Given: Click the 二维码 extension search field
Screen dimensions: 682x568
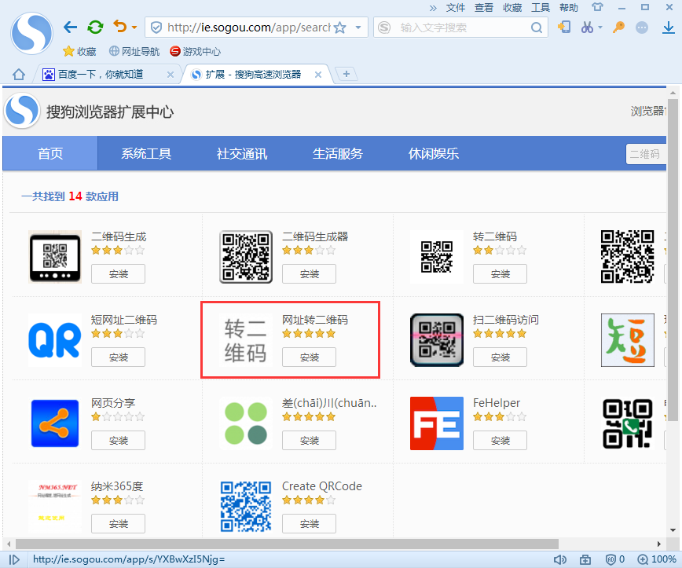Looking at the screenshot, I should point(646,154).
